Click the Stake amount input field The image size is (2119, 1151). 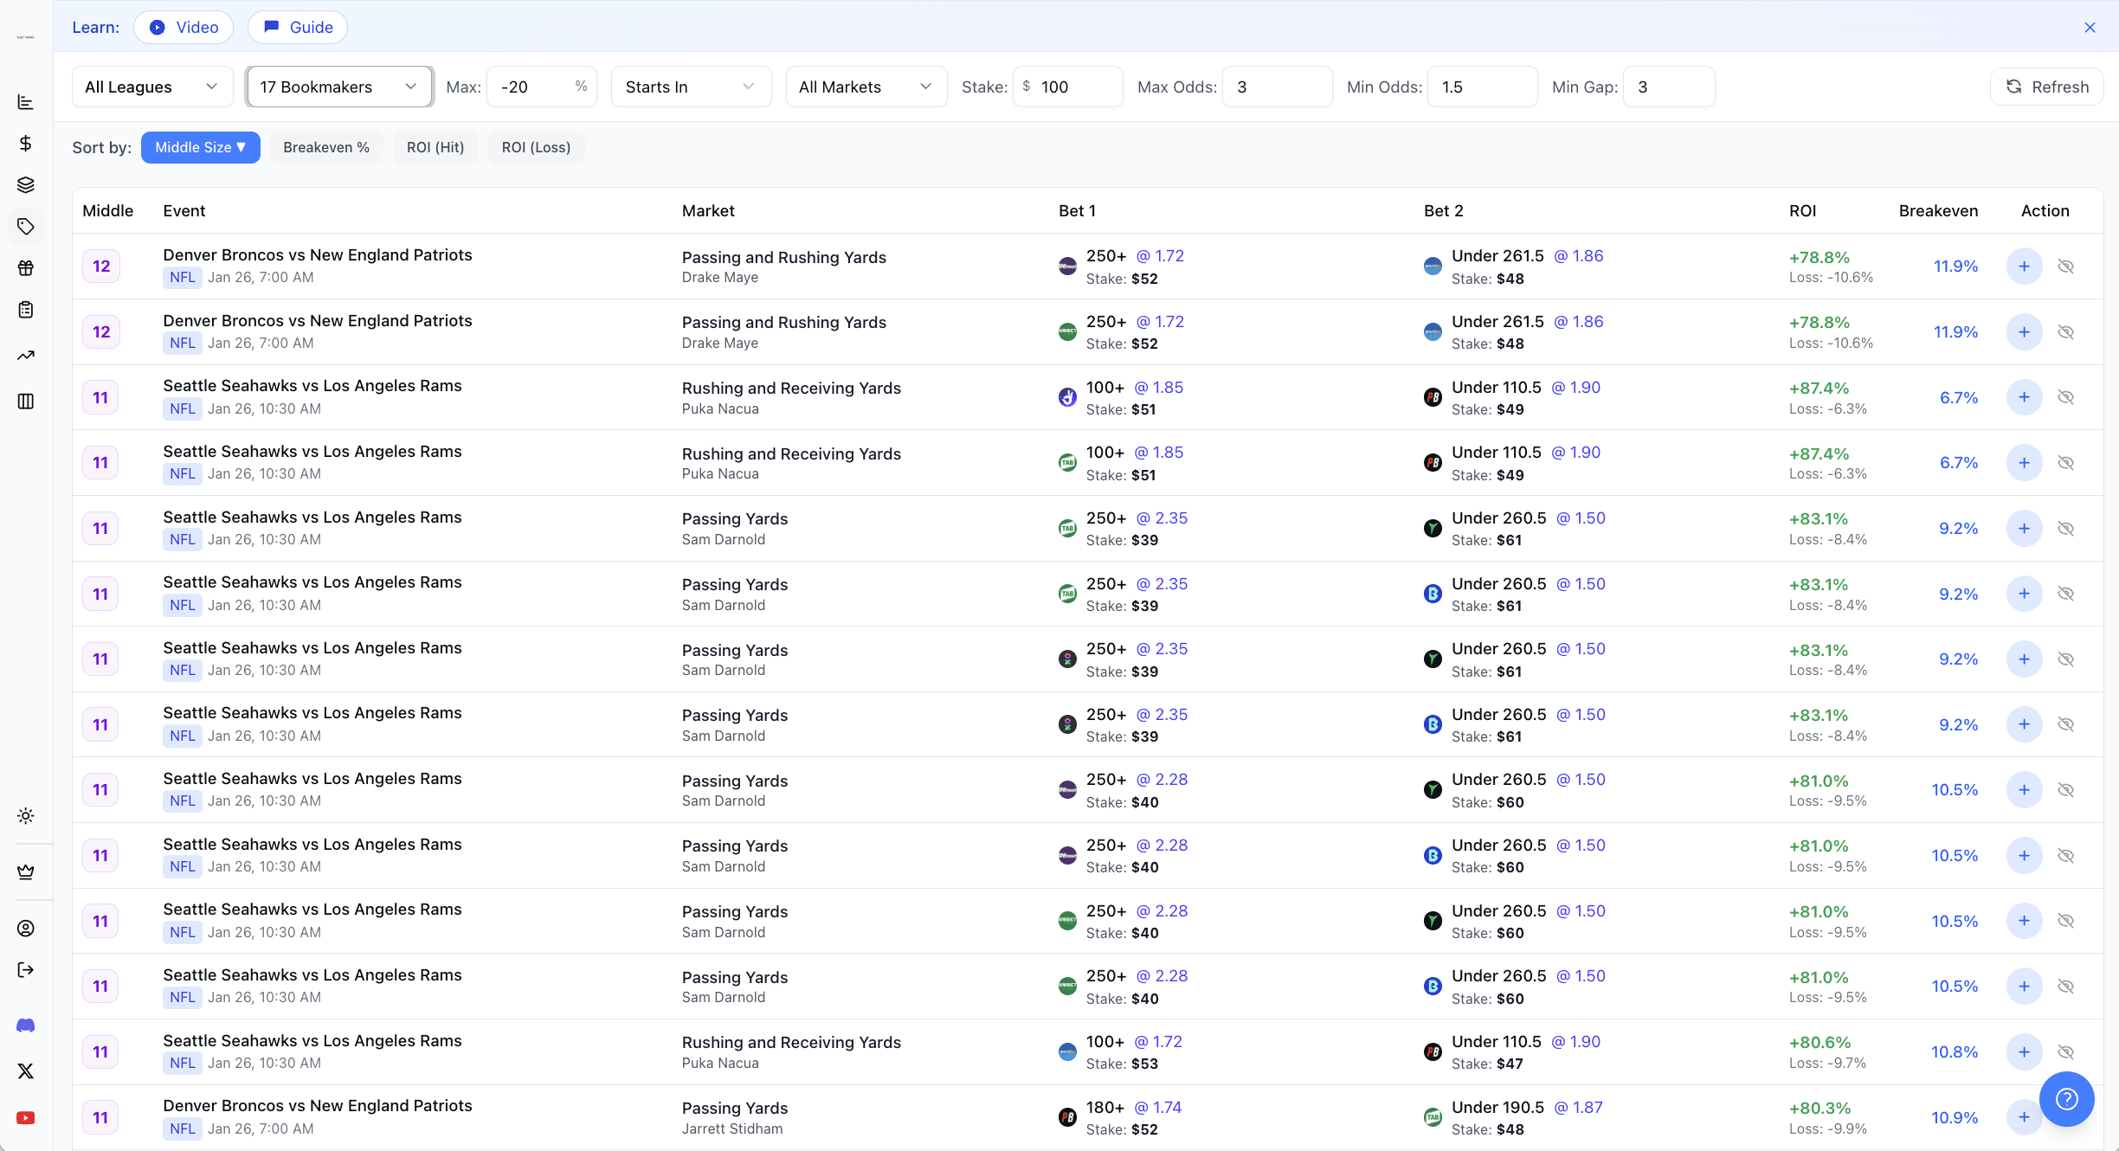coord(1073,87)
